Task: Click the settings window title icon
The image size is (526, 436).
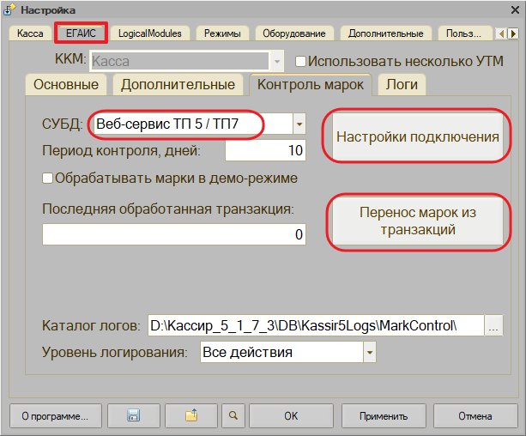Action: click(x=9, y=10)
